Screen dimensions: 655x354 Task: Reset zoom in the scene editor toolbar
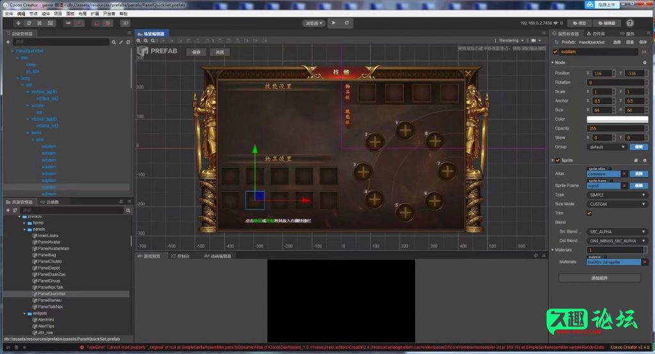(x=153, y=41)
